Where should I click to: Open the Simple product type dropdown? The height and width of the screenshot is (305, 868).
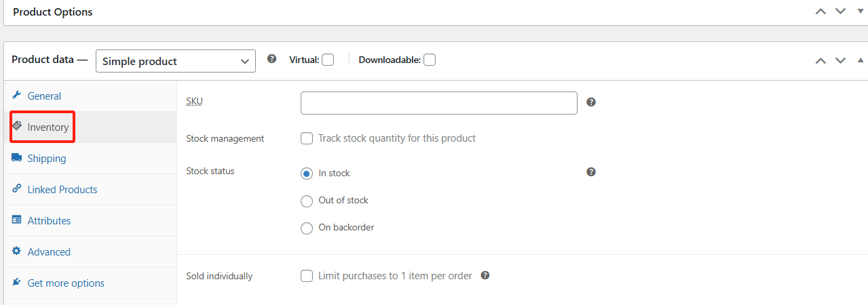[176, 61]
